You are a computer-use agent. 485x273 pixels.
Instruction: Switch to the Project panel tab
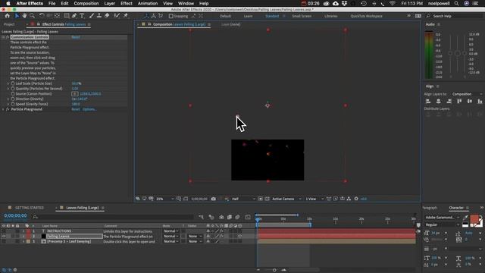(x=9, y=24)
